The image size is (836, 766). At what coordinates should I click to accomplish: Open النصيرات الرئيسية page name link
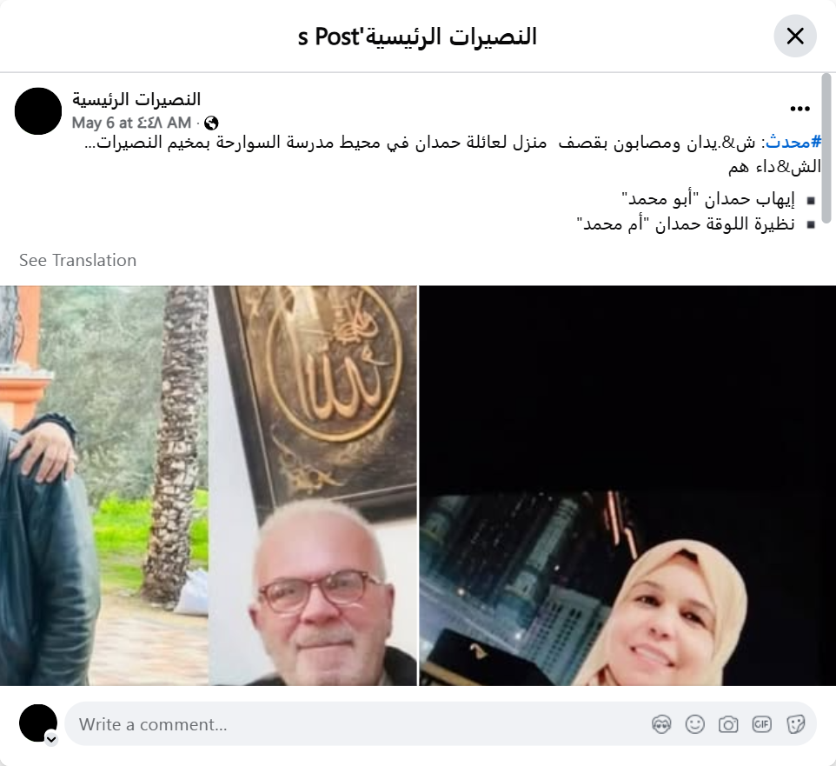[x=136, y=99]
